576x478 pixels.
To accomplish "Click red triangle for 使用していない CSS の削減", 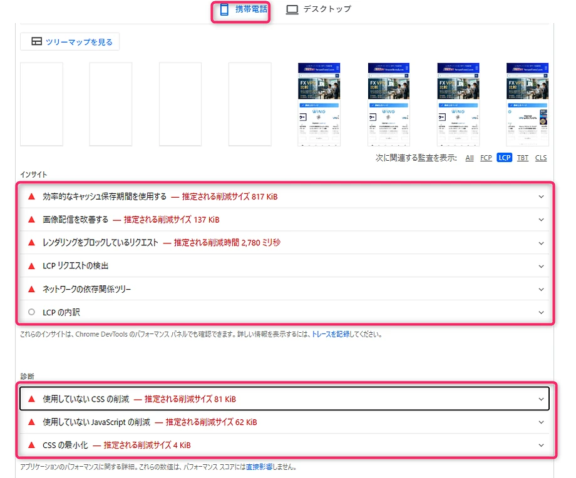I will pos(31,399).
